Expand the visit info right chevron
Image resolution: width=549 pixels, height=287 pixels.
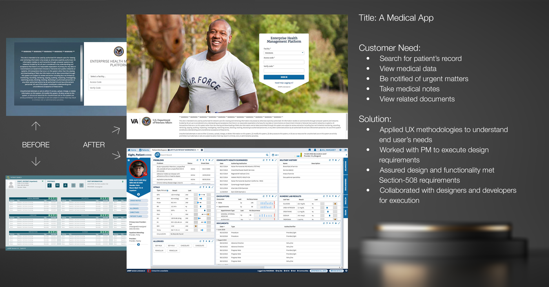[346, 155]
